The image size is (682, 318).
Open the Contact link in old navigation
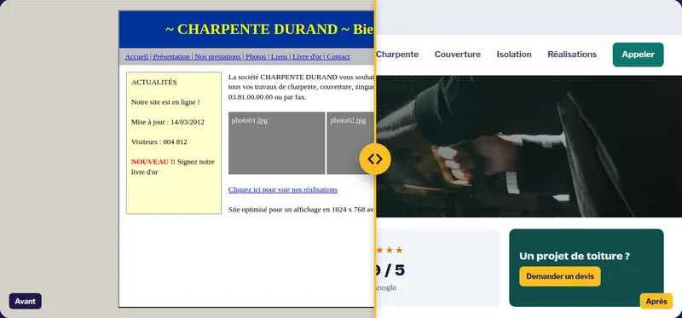[x=338, y=57]
